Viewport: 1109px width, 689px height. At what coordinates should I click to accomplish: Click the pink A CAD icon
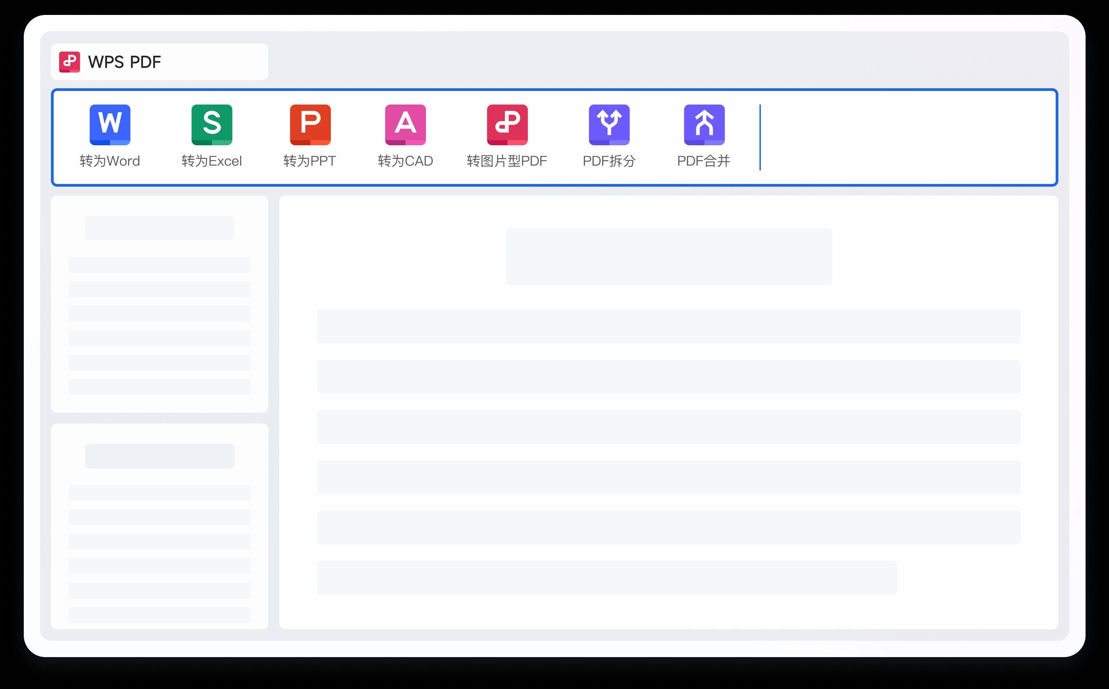pos(405,125)
